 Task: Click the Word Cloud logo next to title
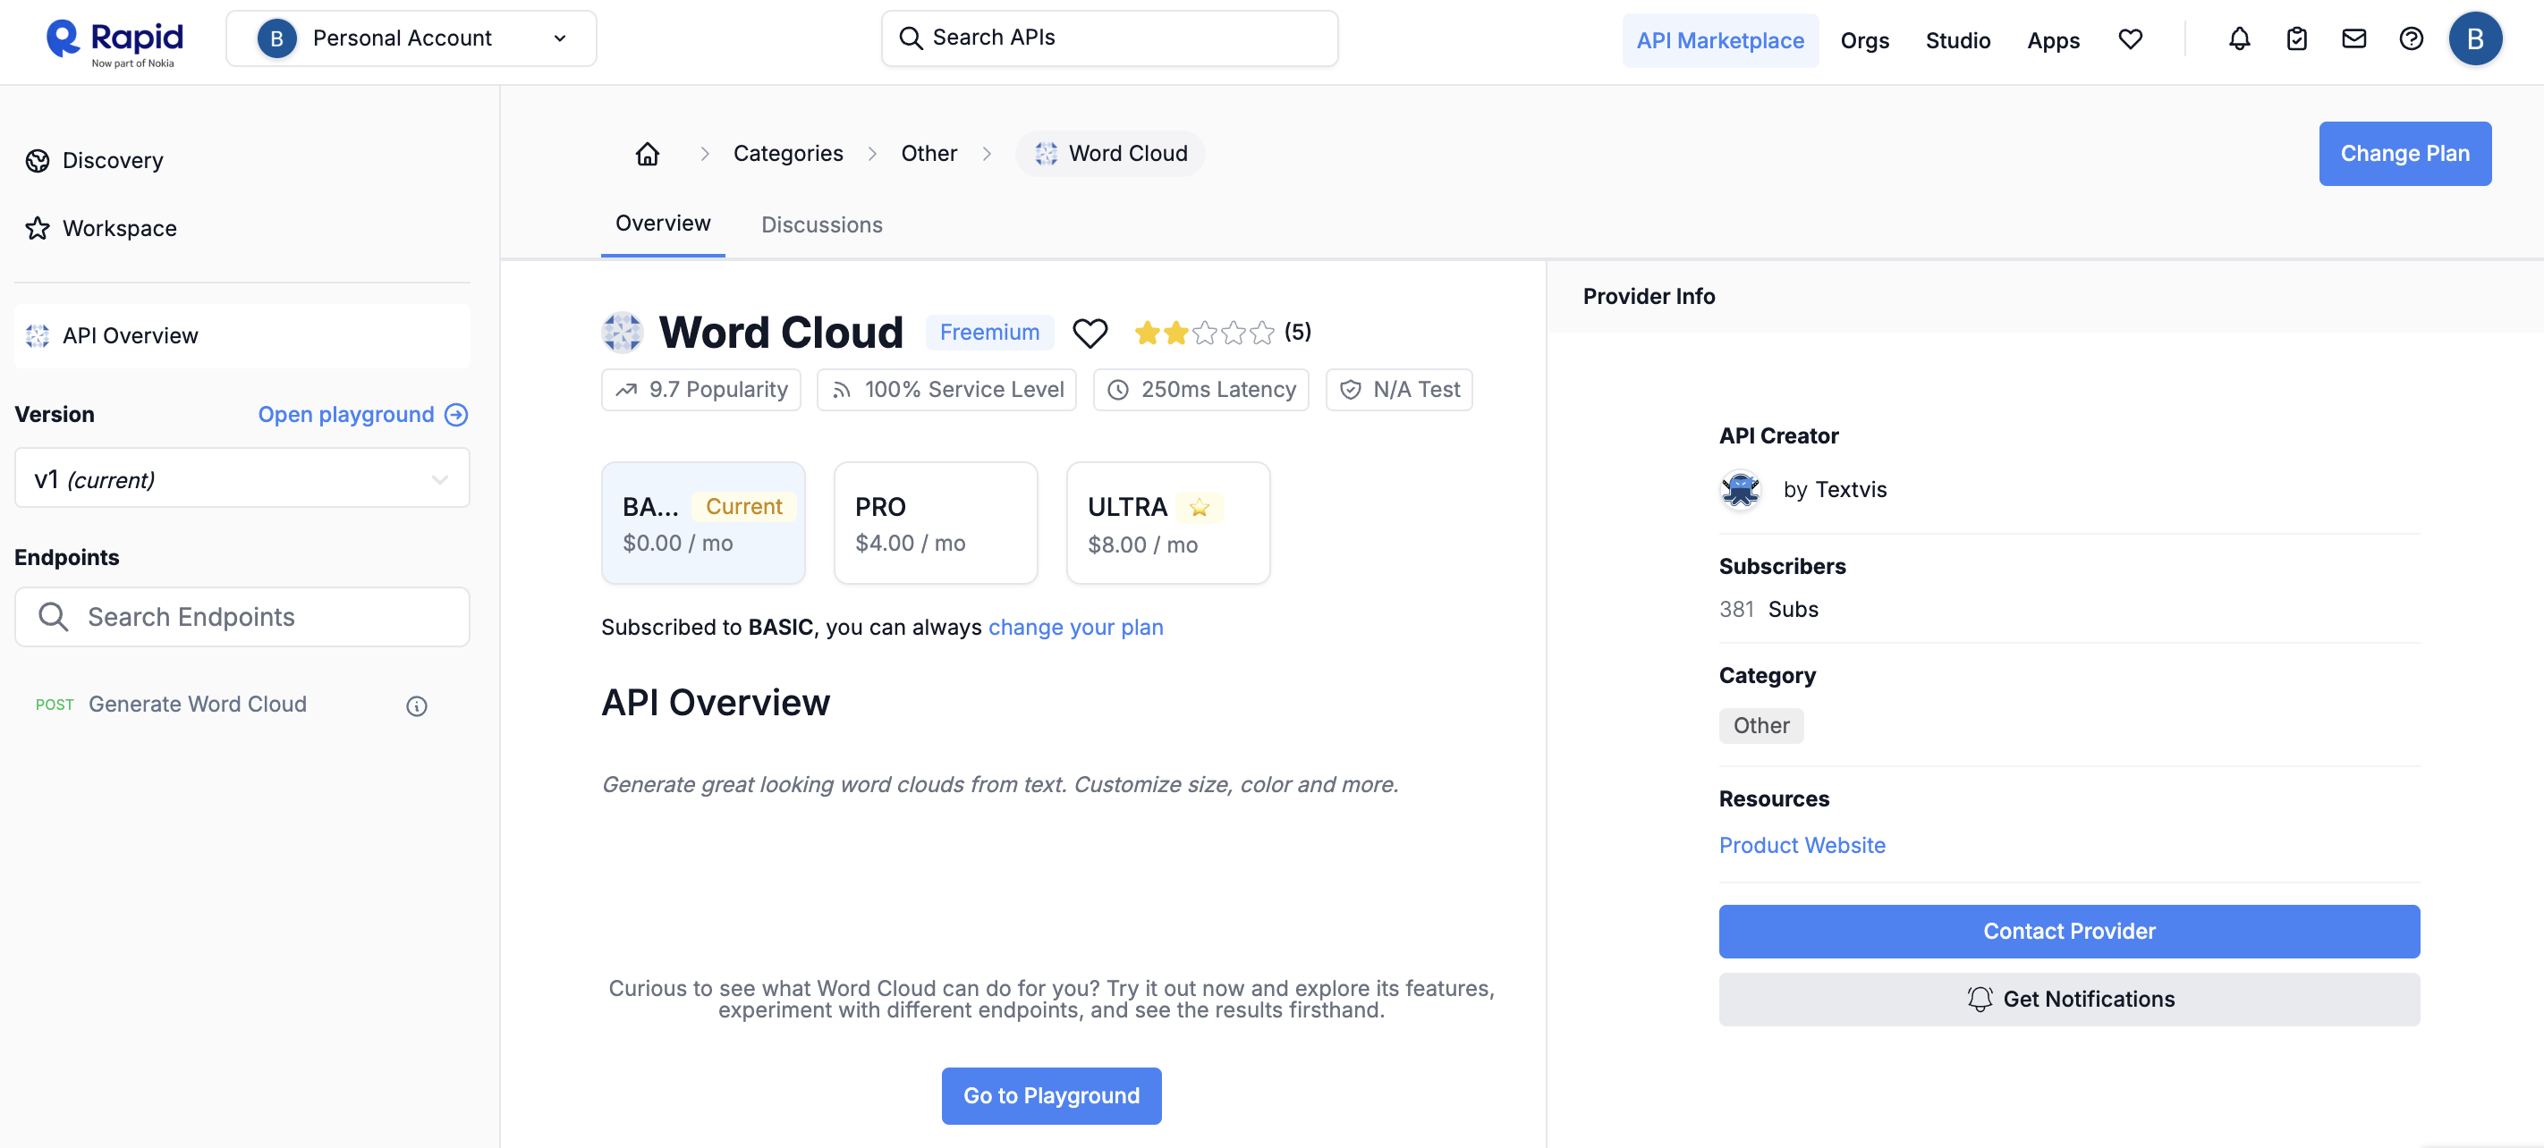pyautogui.click(x=623, y=333)
